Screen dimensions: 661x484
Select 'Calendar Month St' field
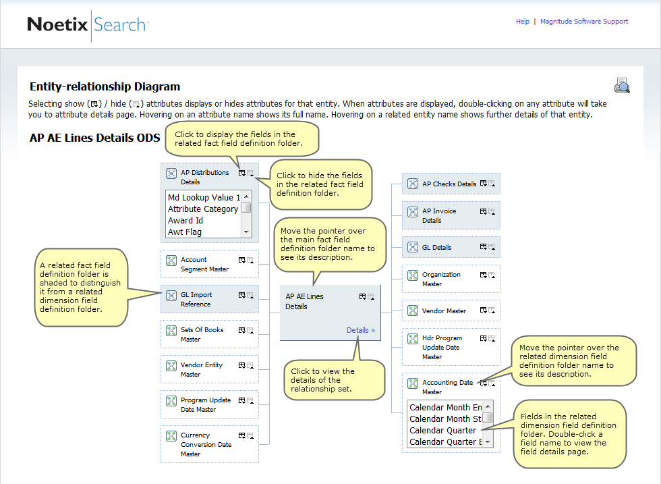coord(446,419)
